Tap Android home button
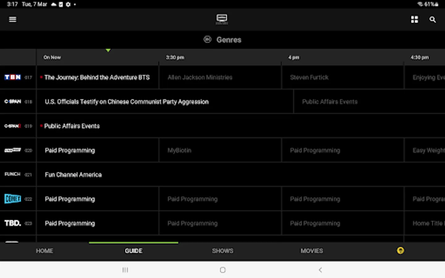Image resolution: width=445 pixels, height=278 pixels. 222,270
